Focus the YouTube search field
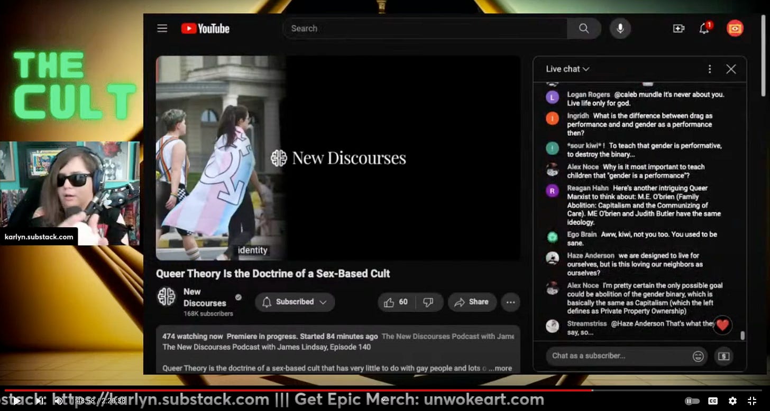The image size is (770, 411). click(425, 29)
